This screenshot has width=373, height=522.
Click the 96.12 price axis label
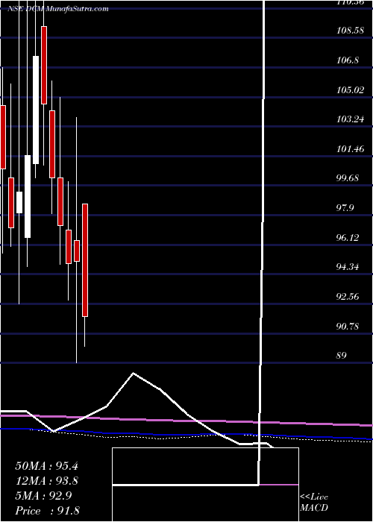(x=348, y=237)
